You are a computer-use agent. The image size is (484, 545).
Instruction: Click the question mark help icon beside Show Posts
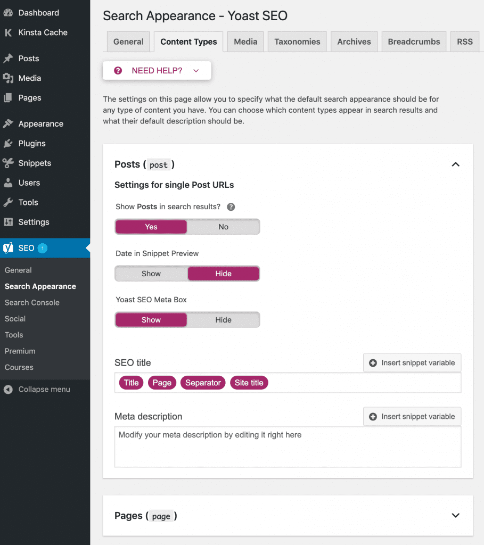(x=231, y=207)
